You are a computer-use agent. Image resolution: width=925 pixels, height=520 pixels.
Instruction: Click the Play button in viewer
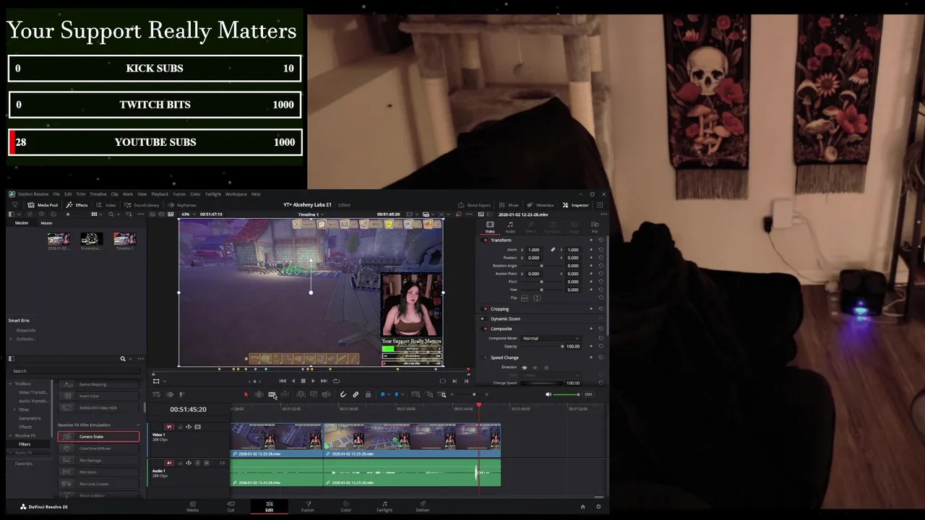(x=313, y=381)
